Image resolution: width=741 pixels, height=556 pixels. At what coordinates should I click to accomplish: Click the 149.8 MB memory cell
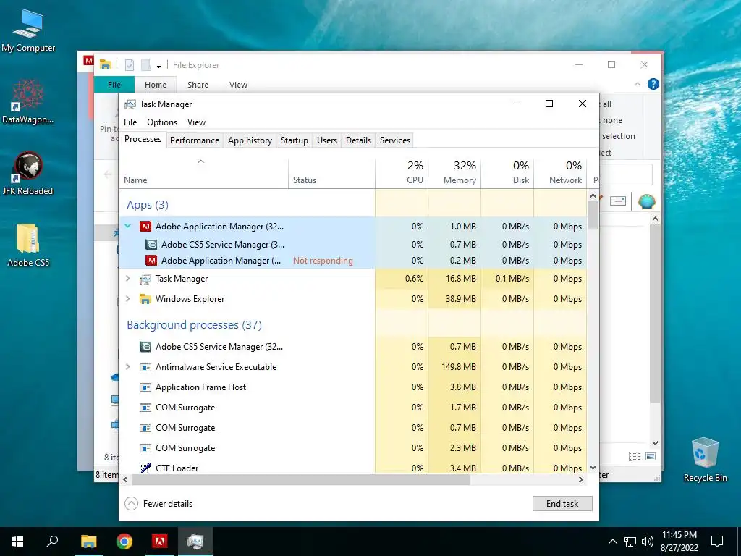(454, 367)
